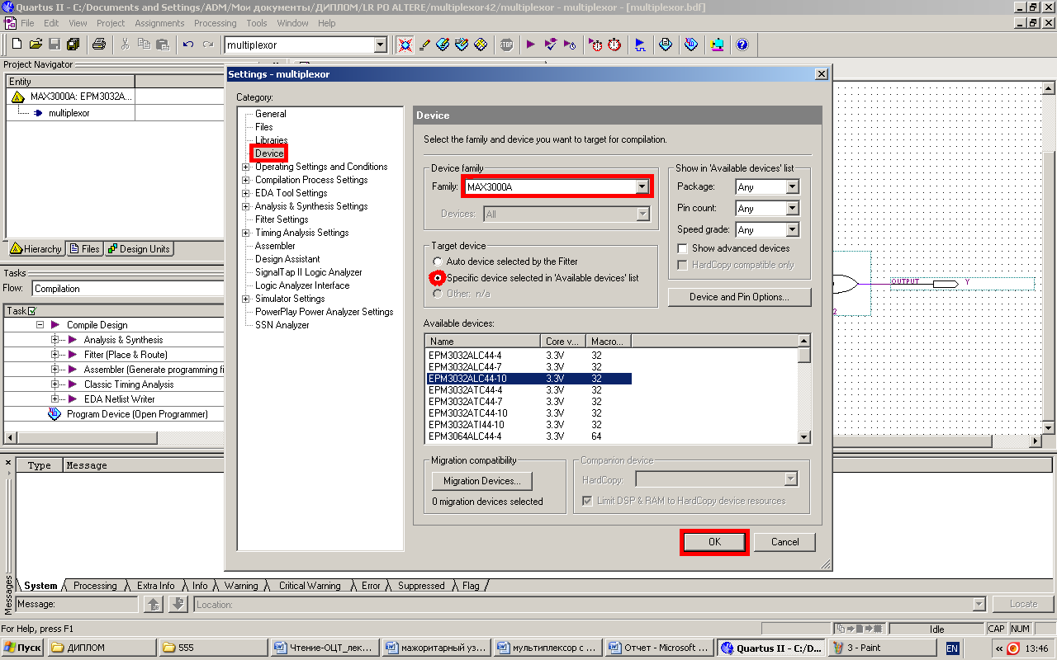Switch to 3 - Paint in taskbar
1057x660 pixels.
pos(883,648)
